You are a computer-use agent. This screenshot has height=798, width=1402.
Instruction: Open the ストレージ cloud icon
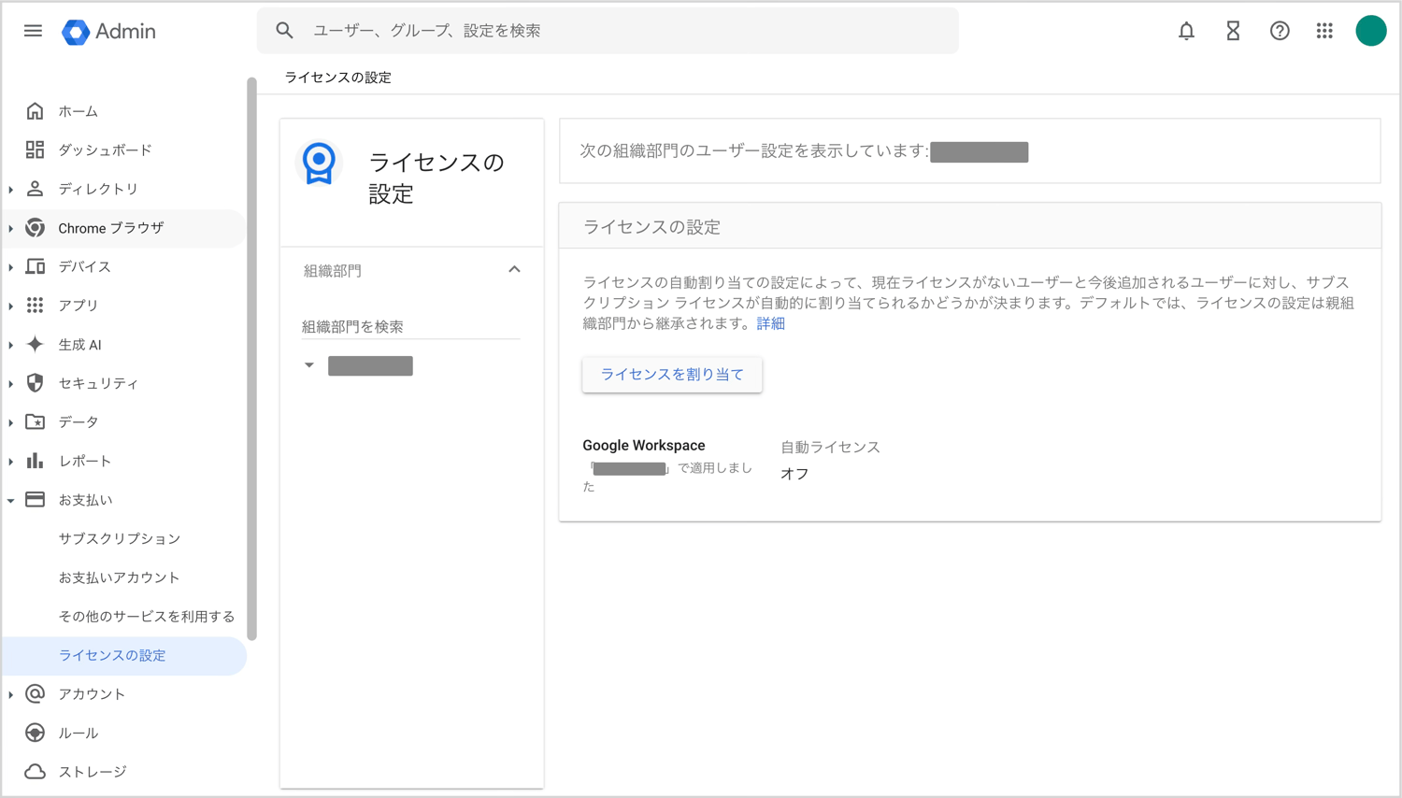coord(35,771)
